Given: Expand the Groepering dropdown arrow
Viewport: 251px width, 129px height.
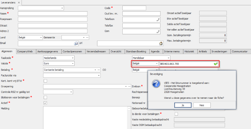Looking at the screenshot, I should [x=126, y=87].
